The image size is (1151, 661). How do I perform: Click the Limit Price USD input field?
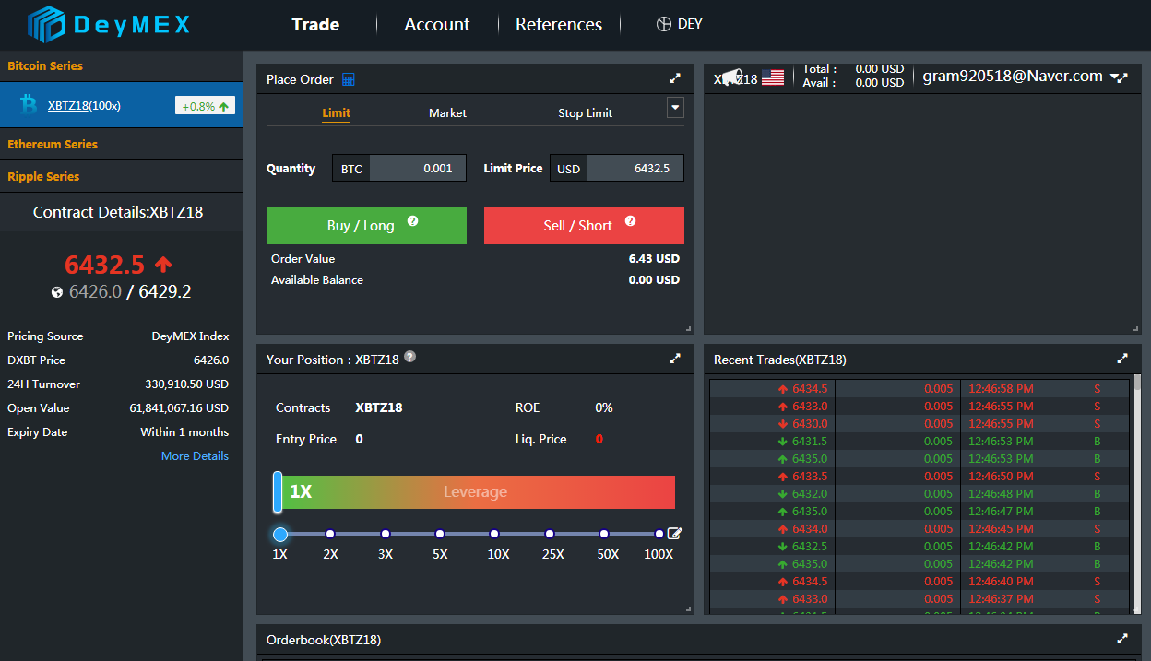(635, 169)
